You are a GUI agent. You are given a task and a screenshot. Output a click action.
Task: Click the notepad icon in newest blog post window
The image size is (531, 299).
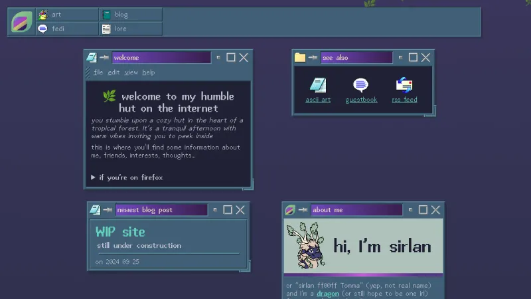(x=95, y=210)
